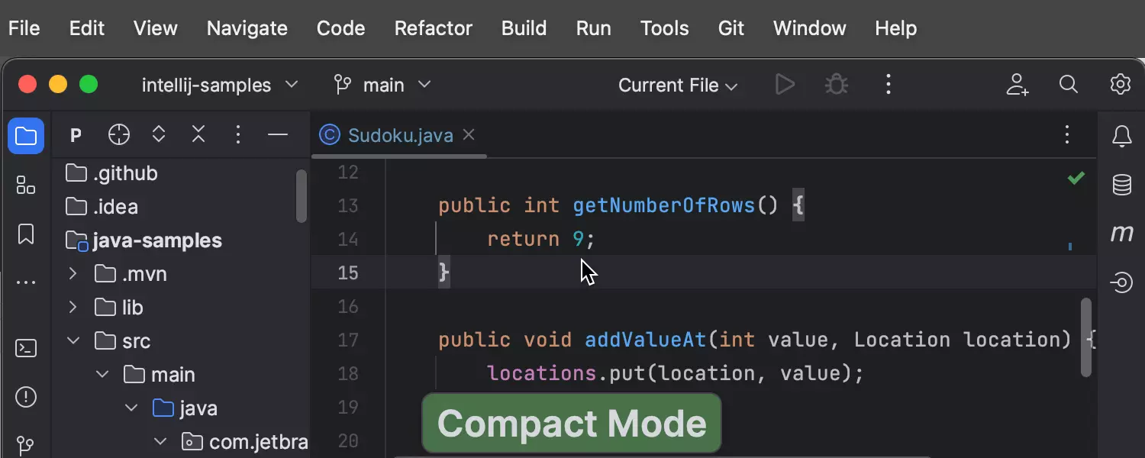This screenshot has width=1145, height=458.
Task: Open the Problems tool window
Action: (x=26, y=398)
